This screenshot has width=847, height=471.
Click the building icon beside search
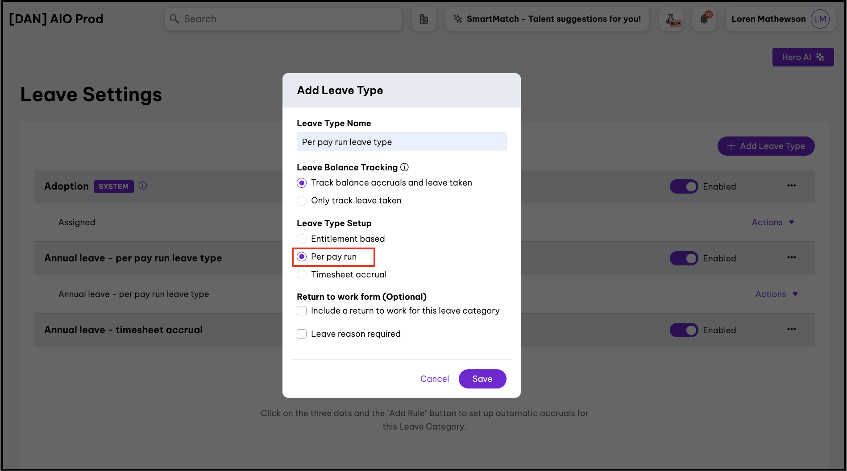(x=423, y=19)
